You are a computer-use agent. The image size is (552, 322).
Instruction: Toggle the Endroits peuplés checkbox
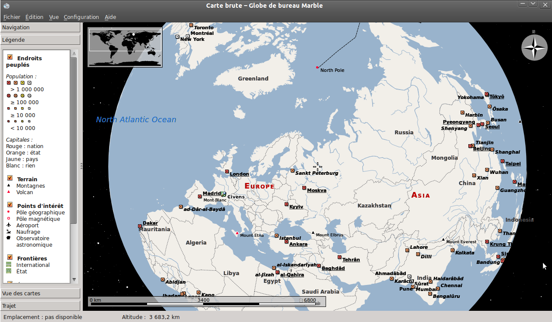[x=10, y=57]
